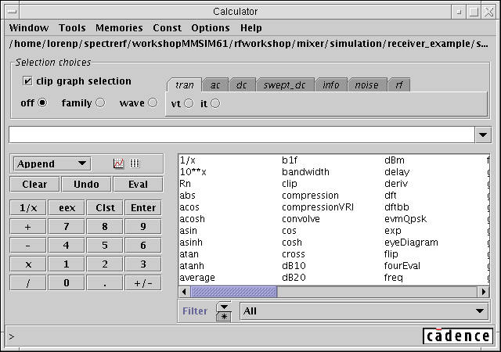Select the family radio button
The image size is (501, 352).
click(x=100, y=102)
